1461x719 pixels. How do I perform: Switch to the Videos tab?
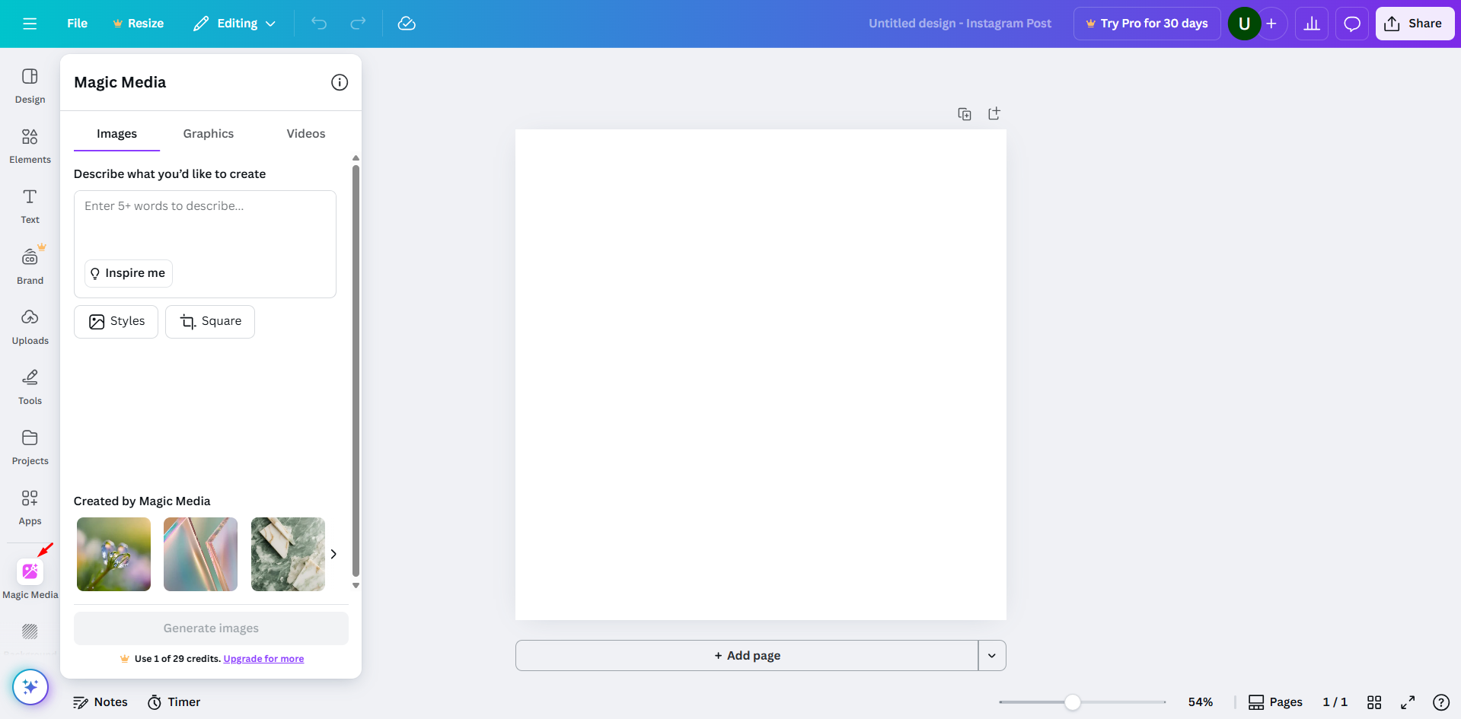click(x=305, y=133)
